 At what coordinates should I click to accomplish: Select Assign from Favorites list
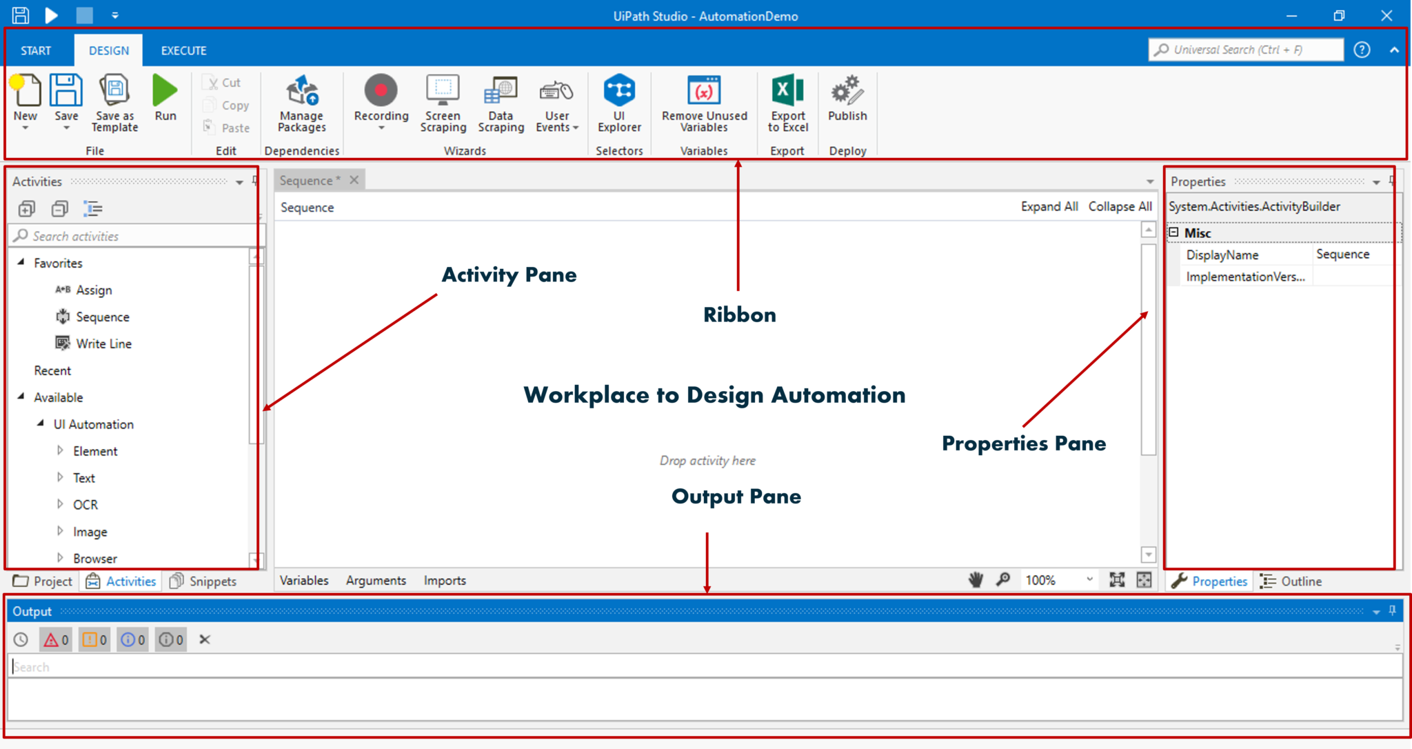click(x=92, y=290)
